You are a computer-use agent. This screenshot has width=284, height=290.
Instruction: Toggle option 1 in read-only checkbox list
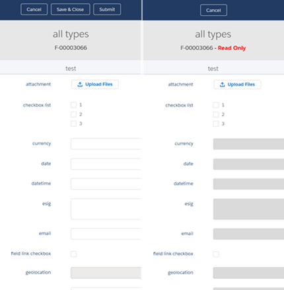(216, 105)
